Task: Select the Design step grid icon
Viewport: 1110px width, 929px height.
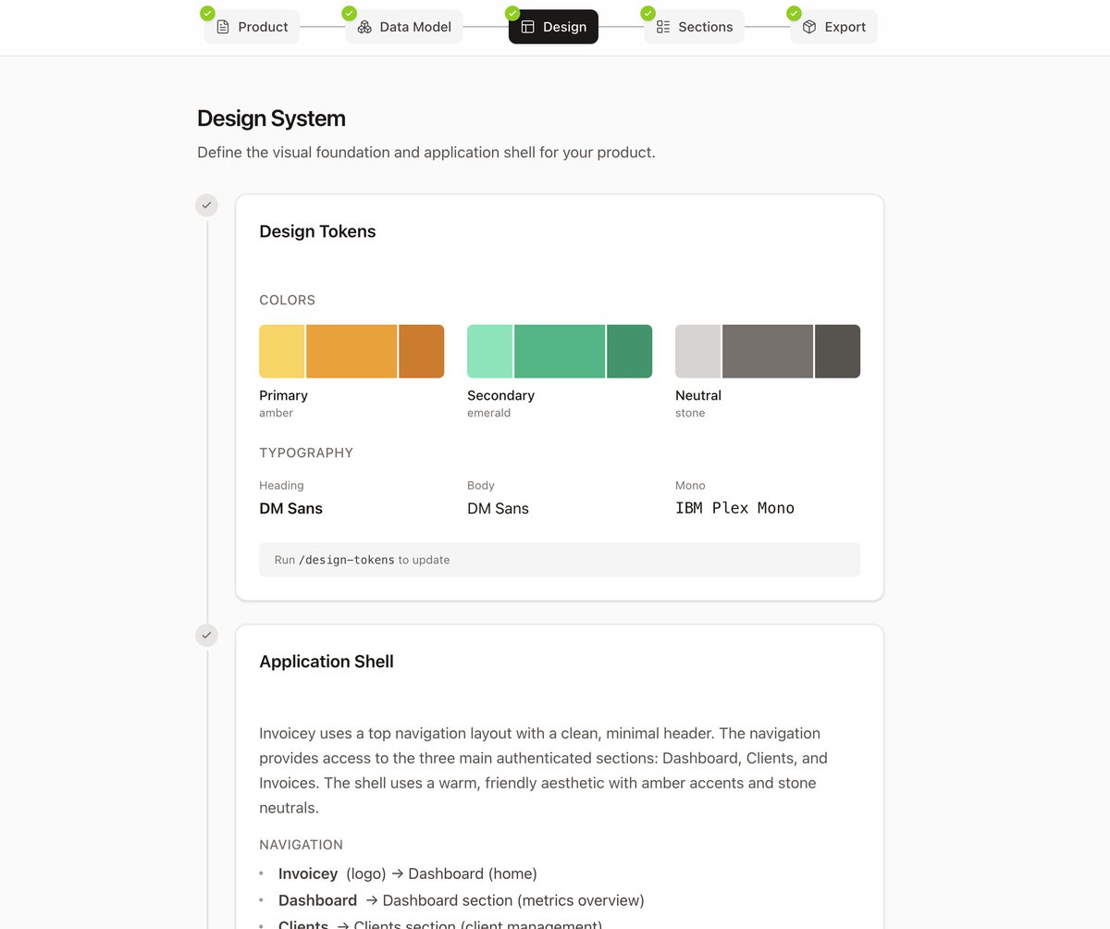Action: tap(527, 27)
